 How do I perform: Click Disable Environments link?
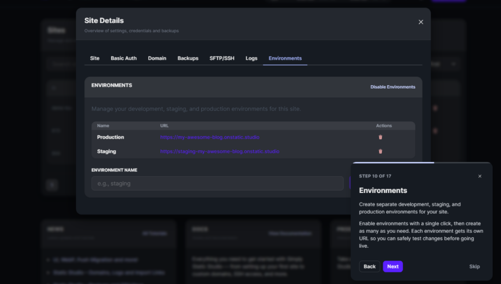coord(393,87)
